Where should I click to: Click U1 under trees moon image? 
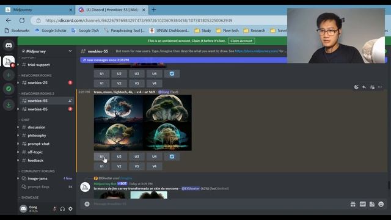(101, 156)
